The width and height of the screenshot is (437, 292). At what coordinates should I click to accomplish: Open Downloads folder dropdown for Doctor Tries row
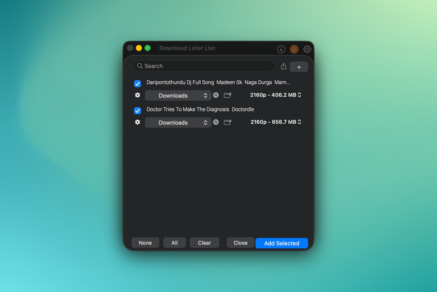click(178, 123)
